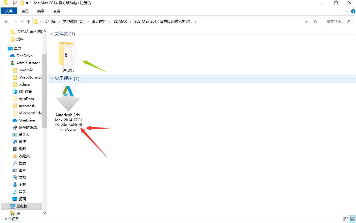Screen dimensions: 356x223
Task: Click 设计软件 breadcrumb segment
Action: pyautogui.click(x=99, y=21)
